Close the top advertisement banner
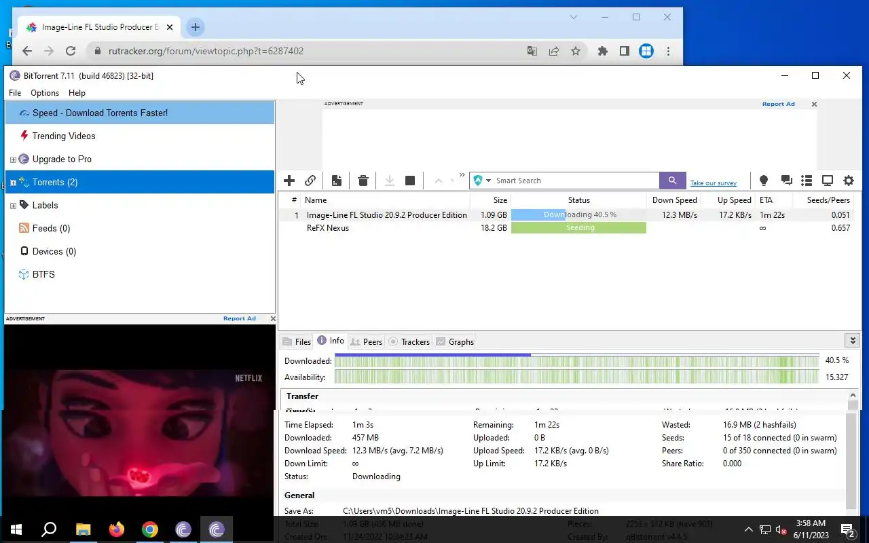The width and height of the screenshot is (869, 543). pyautogui.click(x=814, y=104)
